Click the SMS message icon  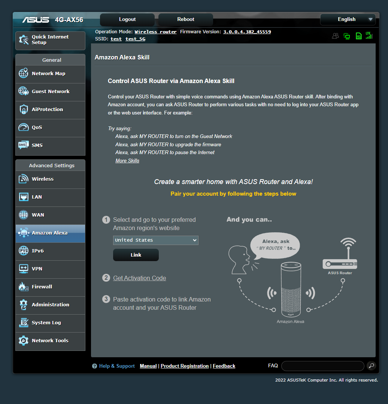(x=24, y=145)
